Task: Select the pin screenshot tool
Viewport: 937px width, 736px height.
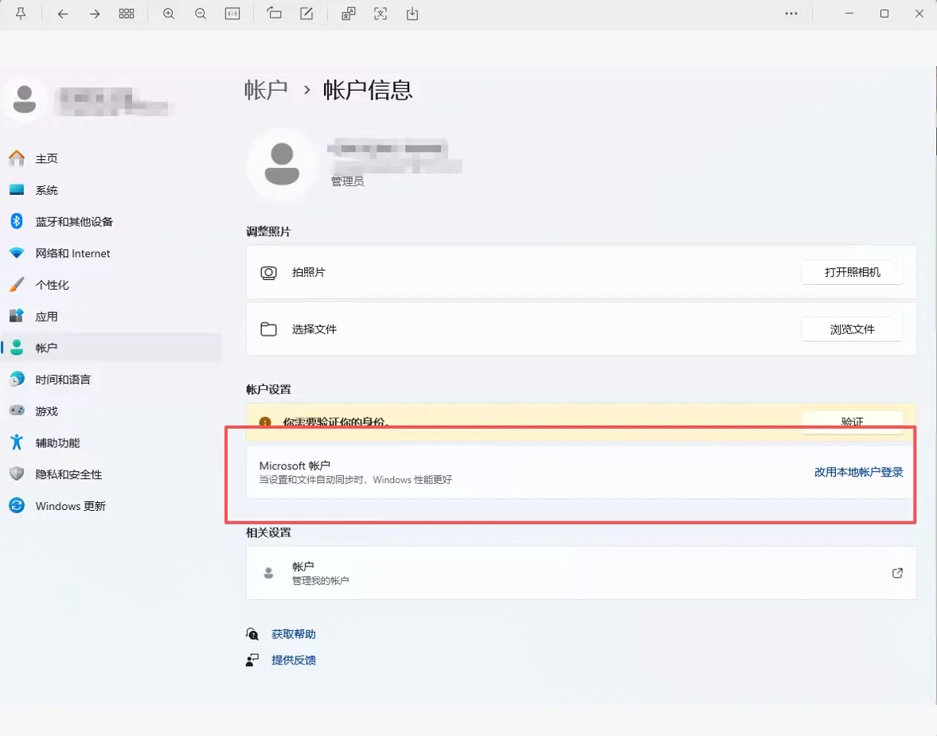Action: click(21, 14)
